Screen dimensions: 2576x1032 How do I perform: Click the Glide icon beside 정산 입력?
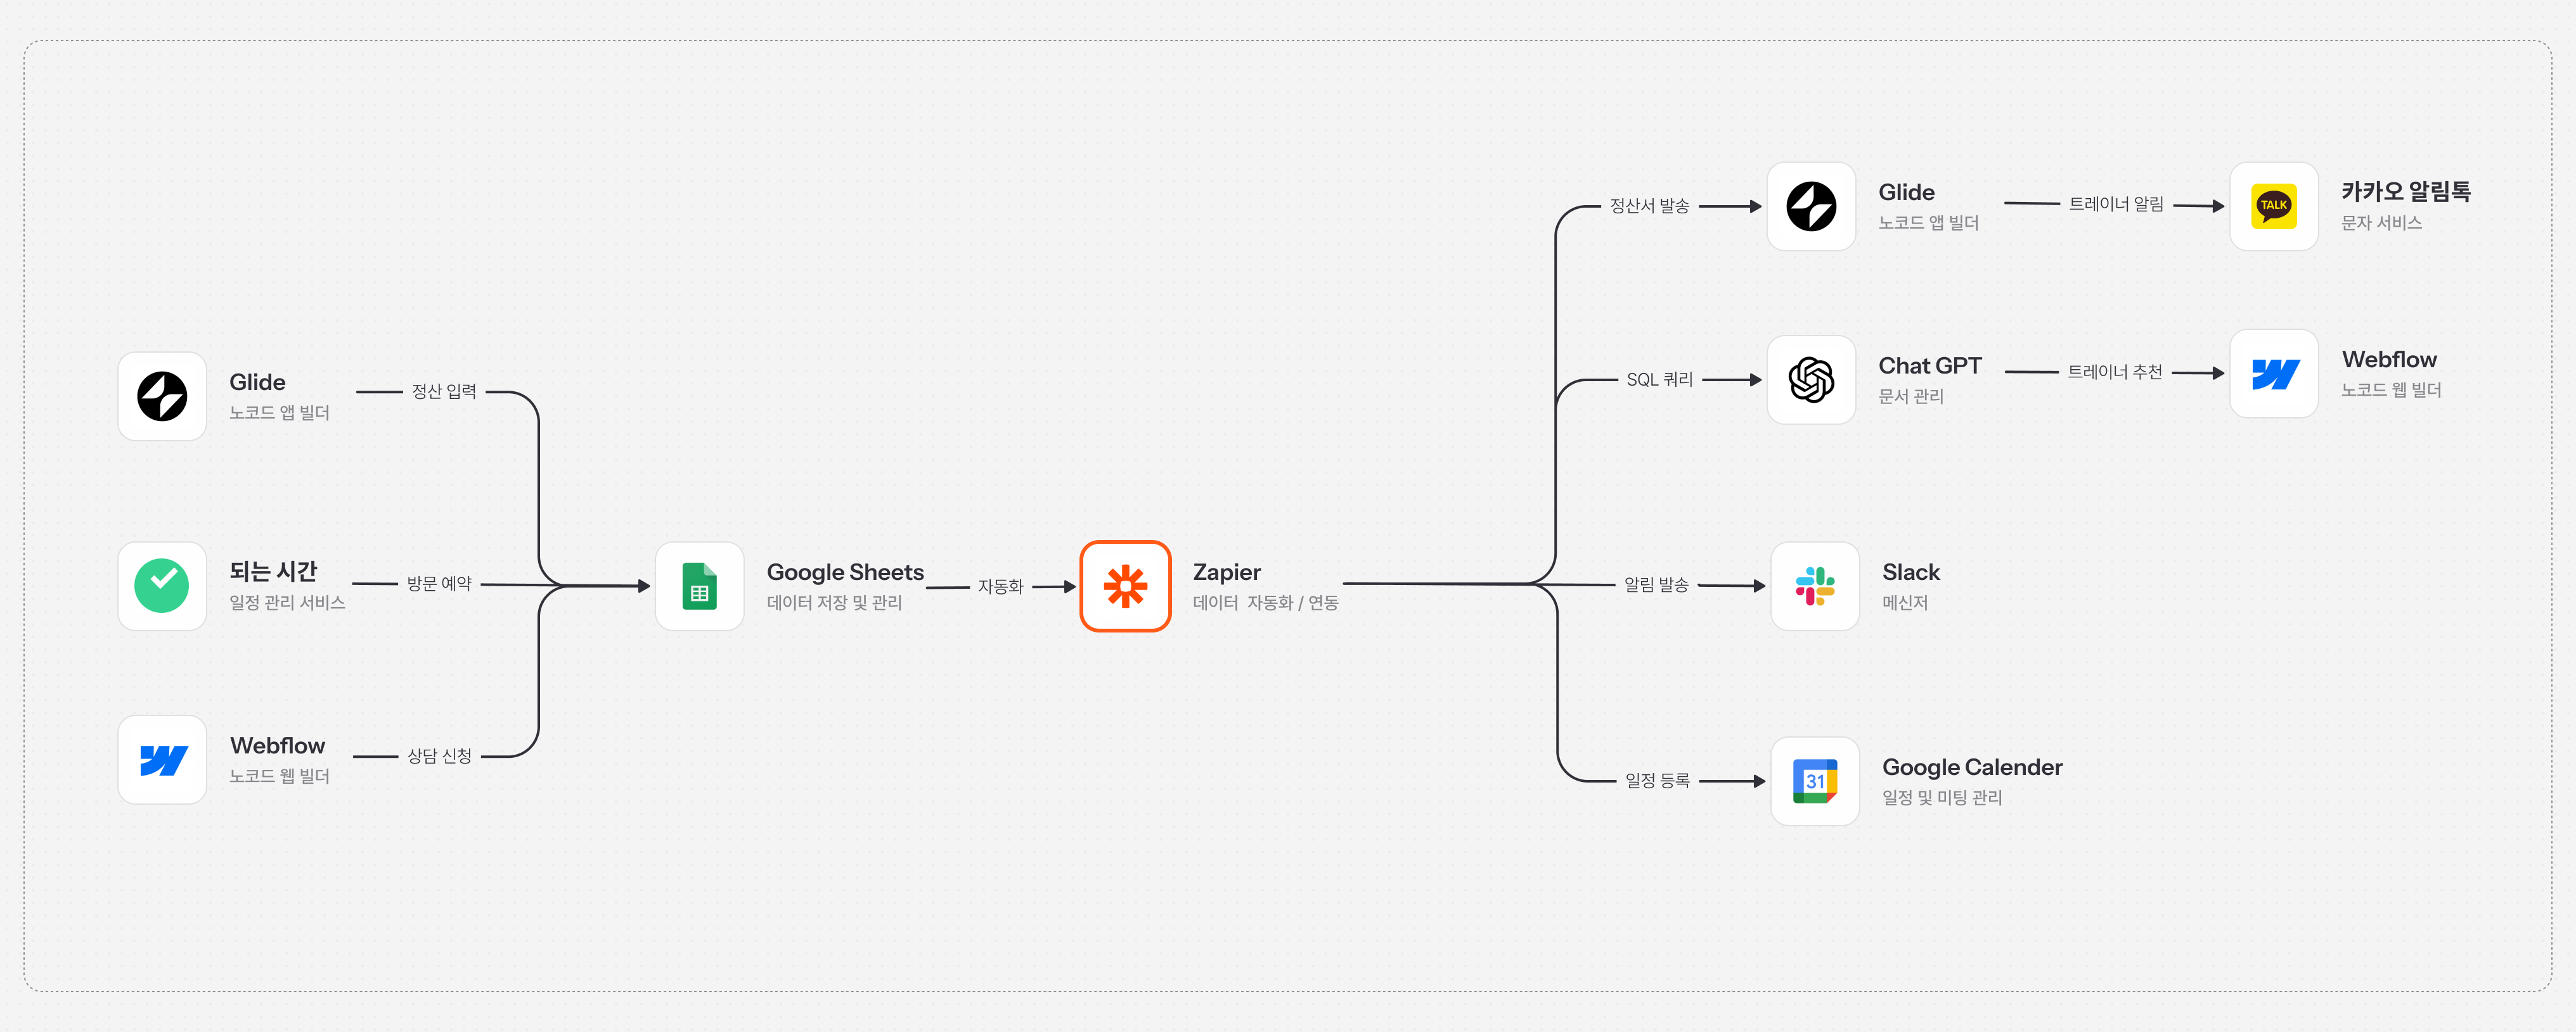click(162, 396)
